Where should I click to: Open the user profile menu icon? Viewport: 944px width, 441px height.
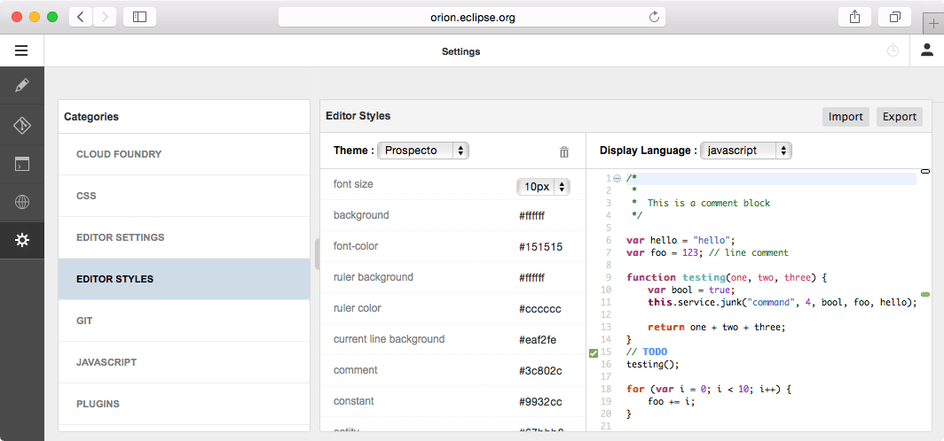[926, 50]
